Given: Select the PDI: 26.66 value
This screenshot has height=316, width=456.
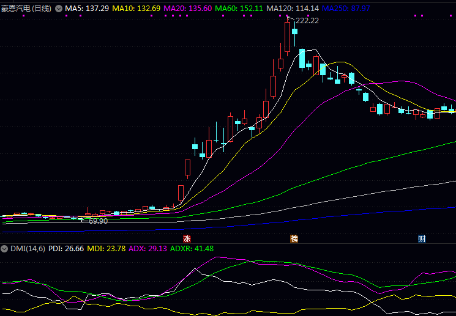Looking at the screenshot, I should point(66,249).
